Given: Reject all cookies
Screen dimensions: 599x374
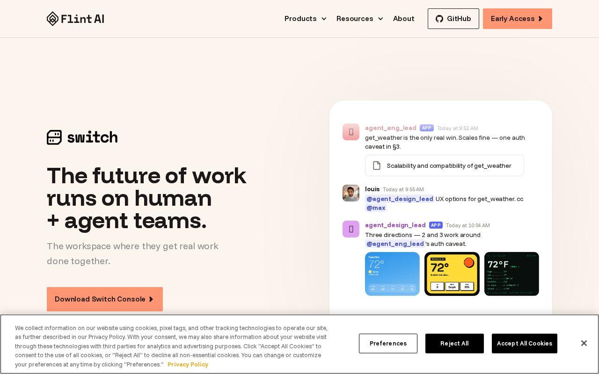Looking at the screenshot, I should pyautogui.click(x=454, y=344).
